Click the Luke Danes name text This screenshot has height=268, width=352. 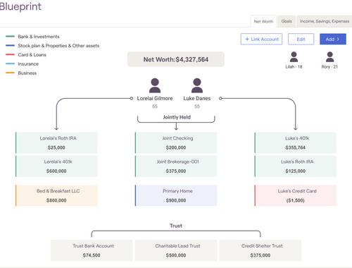click(197, 98)
